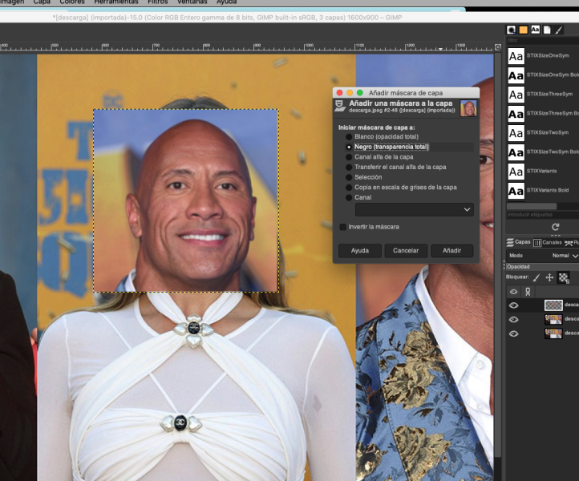Viewport: 579px width, 481px height.
Task: Click the refresh fonts icon
Action: click(555, 227)
